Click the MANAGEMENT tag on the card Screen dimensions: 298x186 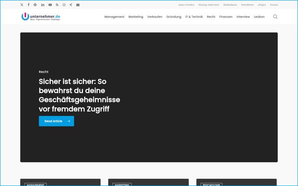tap(35, 185)
